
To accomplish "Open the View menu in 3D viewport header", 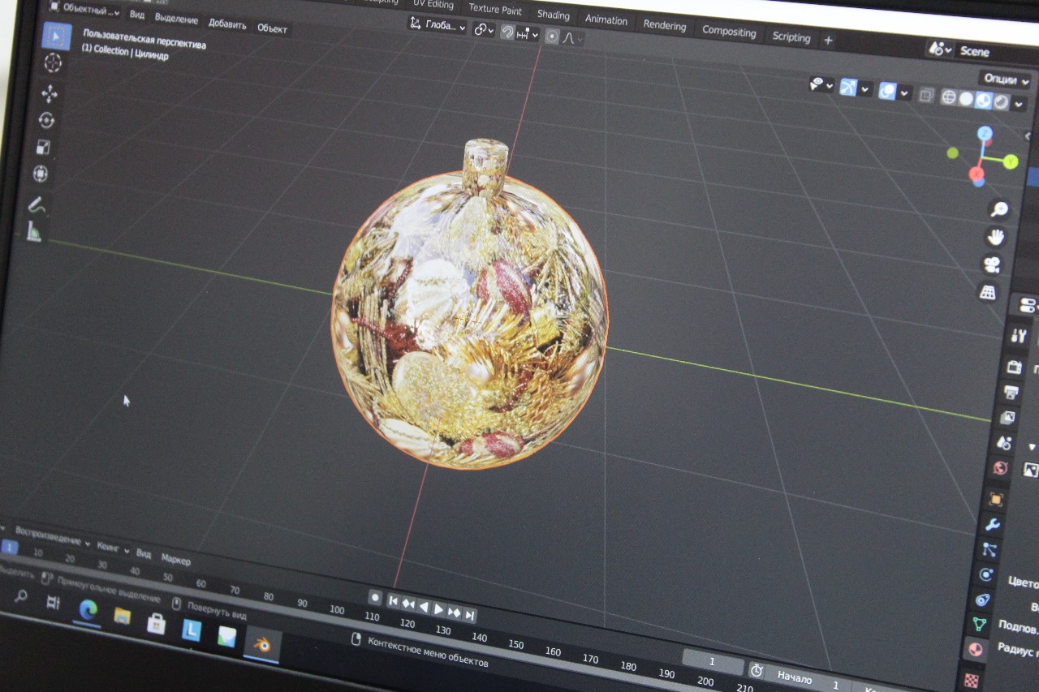I will (137, 15).
